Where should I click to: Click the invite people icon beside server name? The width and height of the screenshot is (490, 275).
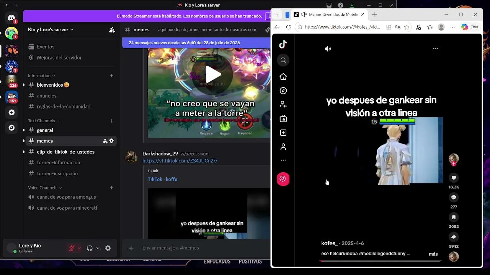coord(112,30)
